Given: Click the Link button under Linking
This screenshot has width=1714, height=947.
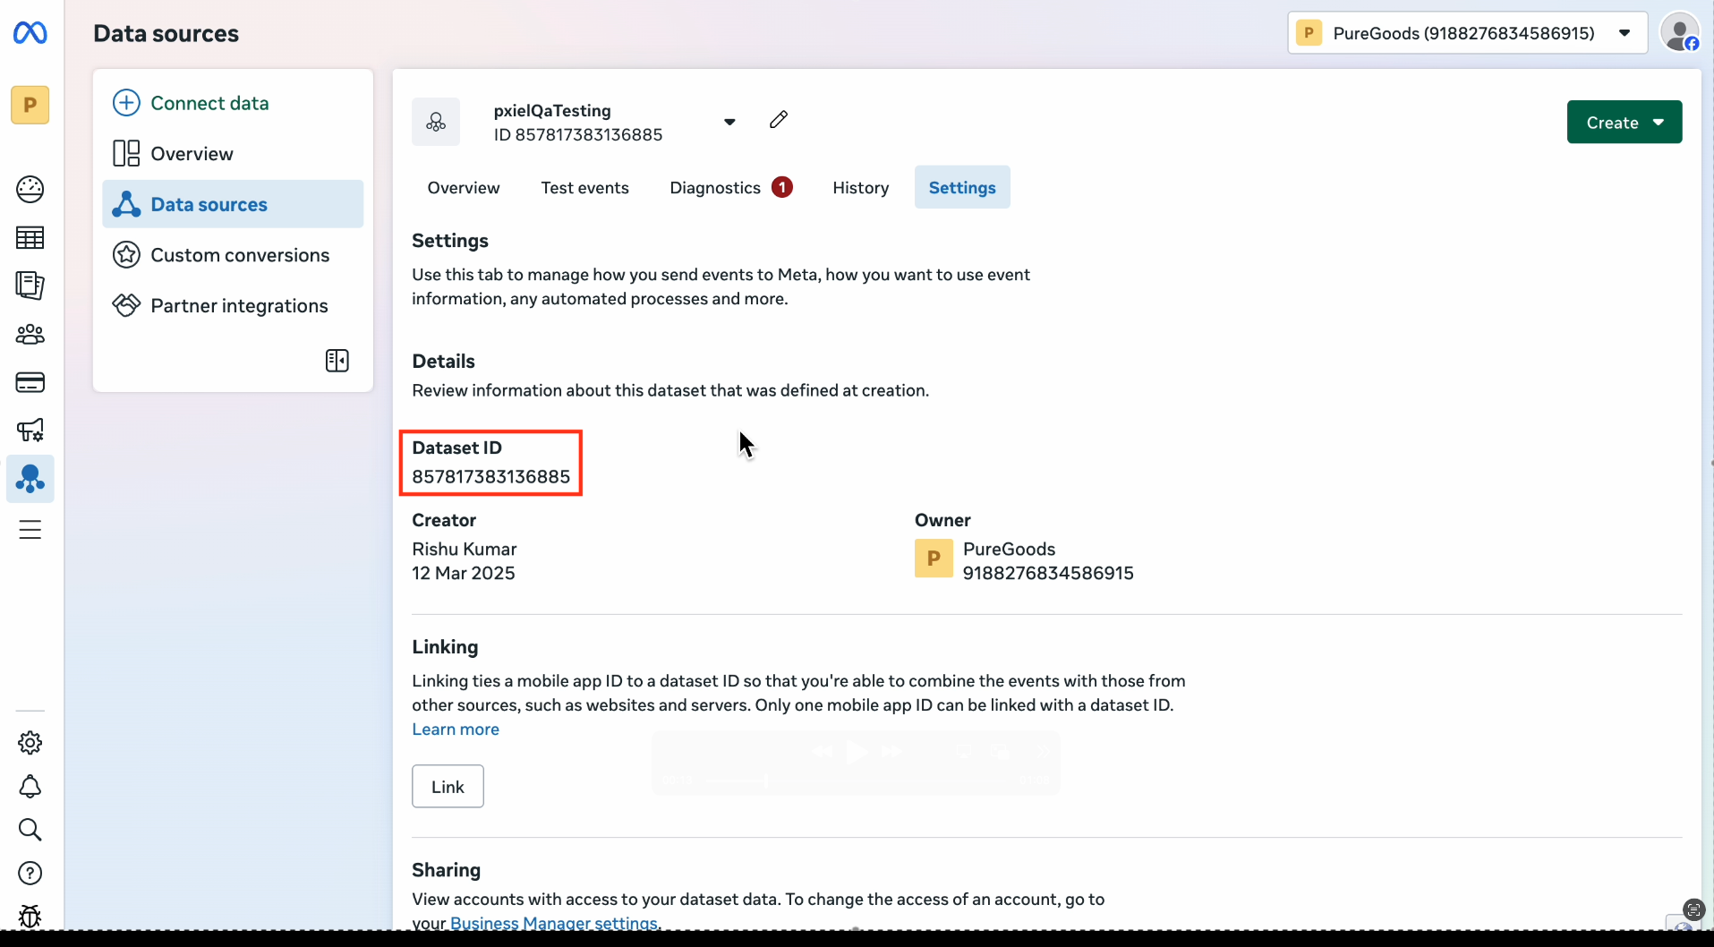Looking at the screenshot, I should [x=448, y=786].
